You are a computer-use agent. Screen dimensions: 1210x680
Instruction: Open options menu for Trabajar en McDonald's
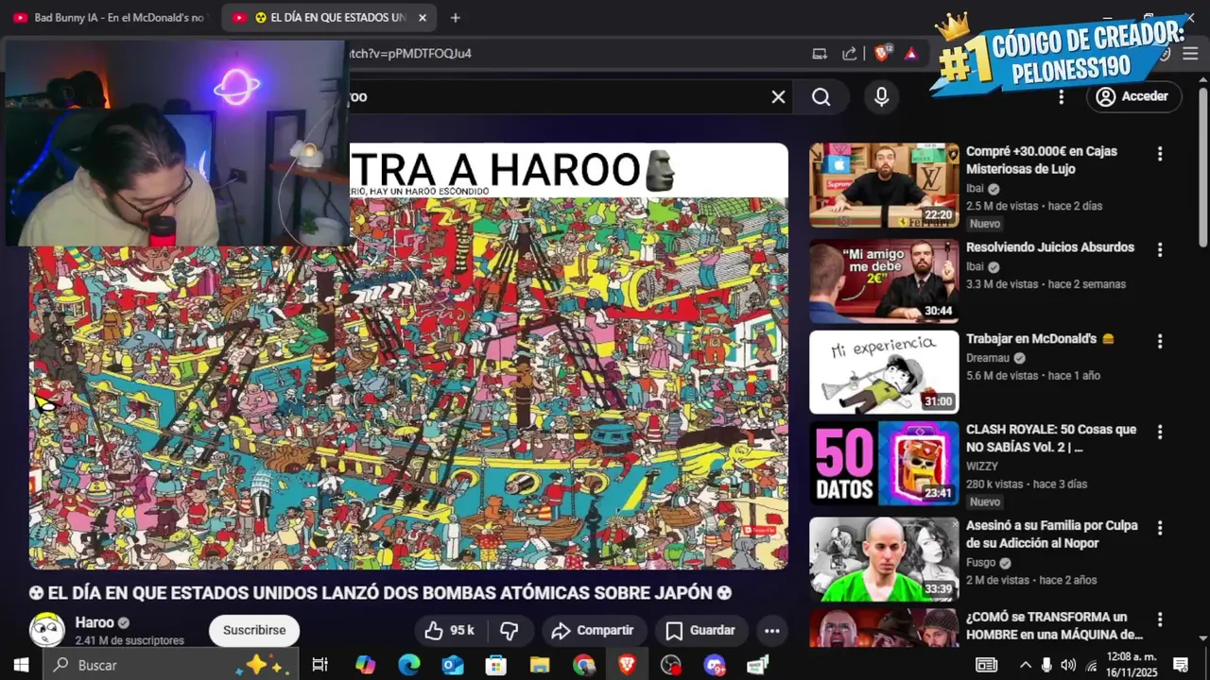click(1160, 341)
